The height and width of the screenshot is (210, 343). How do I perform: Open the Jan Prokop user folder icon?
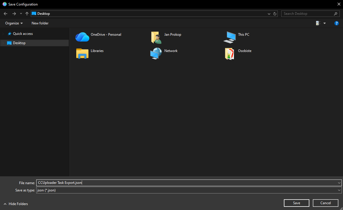[x=156, y=37]
